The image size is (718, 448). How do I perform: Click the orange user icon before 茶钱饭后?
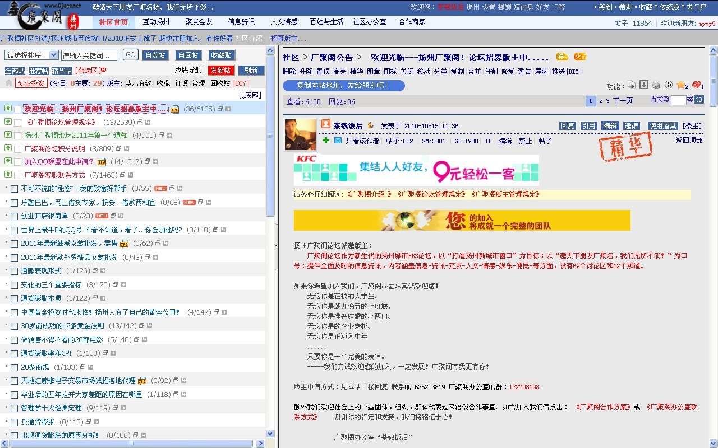326,124
